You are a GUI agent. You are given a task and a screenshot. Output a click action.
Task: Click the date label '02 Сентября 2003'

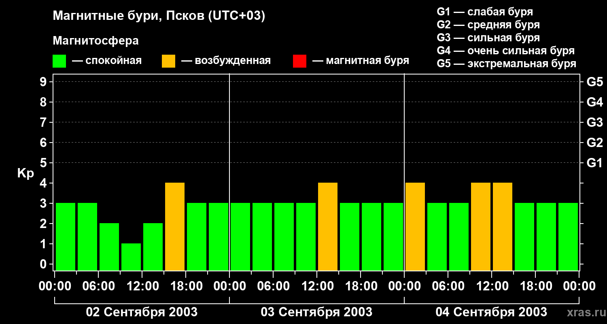142,312
